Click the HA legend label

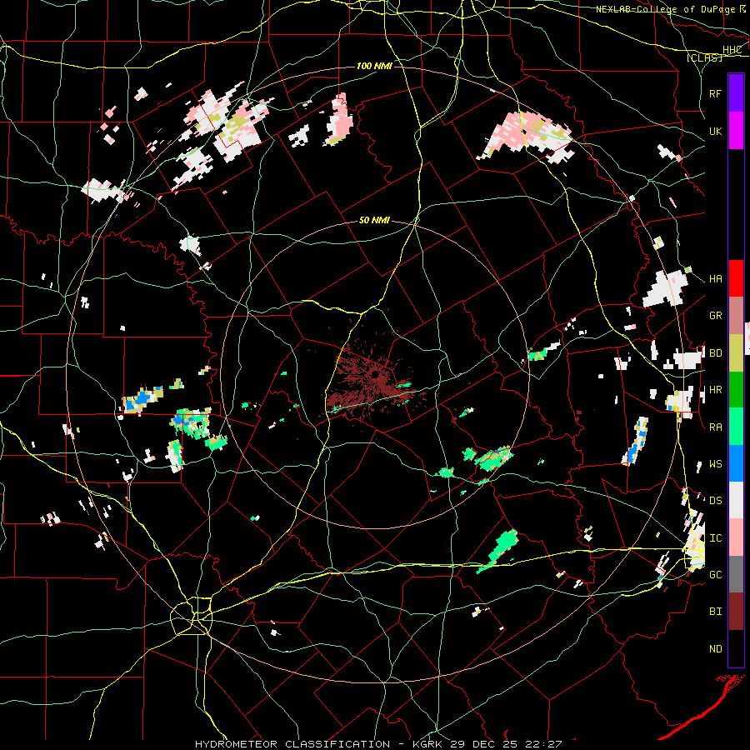coord(715,278)
